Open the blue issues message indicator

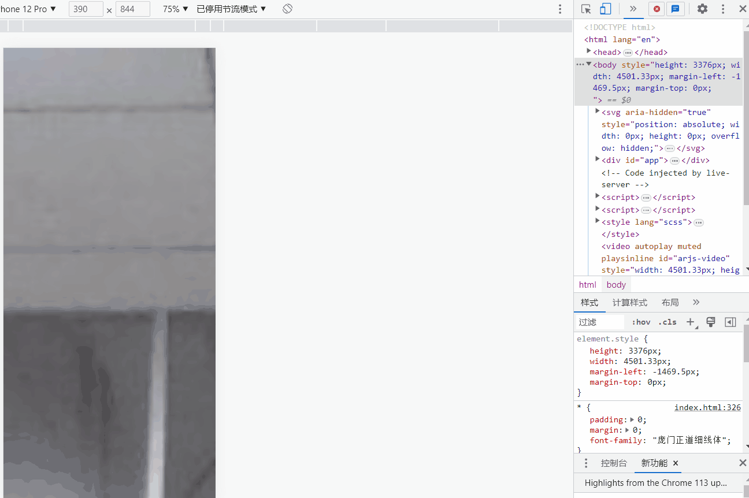(674, 9)
